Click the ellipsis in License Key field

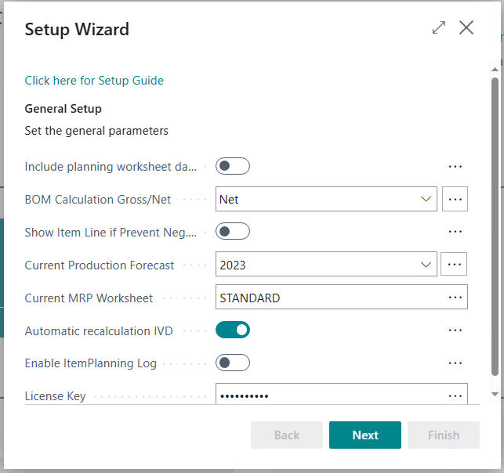[x=455, y=396]
